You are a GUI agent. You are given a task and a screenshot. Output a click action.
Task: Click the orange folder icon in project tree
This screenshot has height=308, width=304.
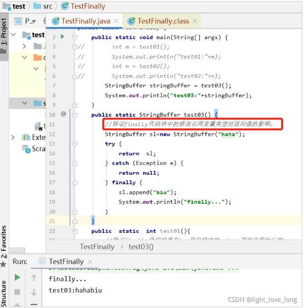pyautogui.click(x=38, y=58)
